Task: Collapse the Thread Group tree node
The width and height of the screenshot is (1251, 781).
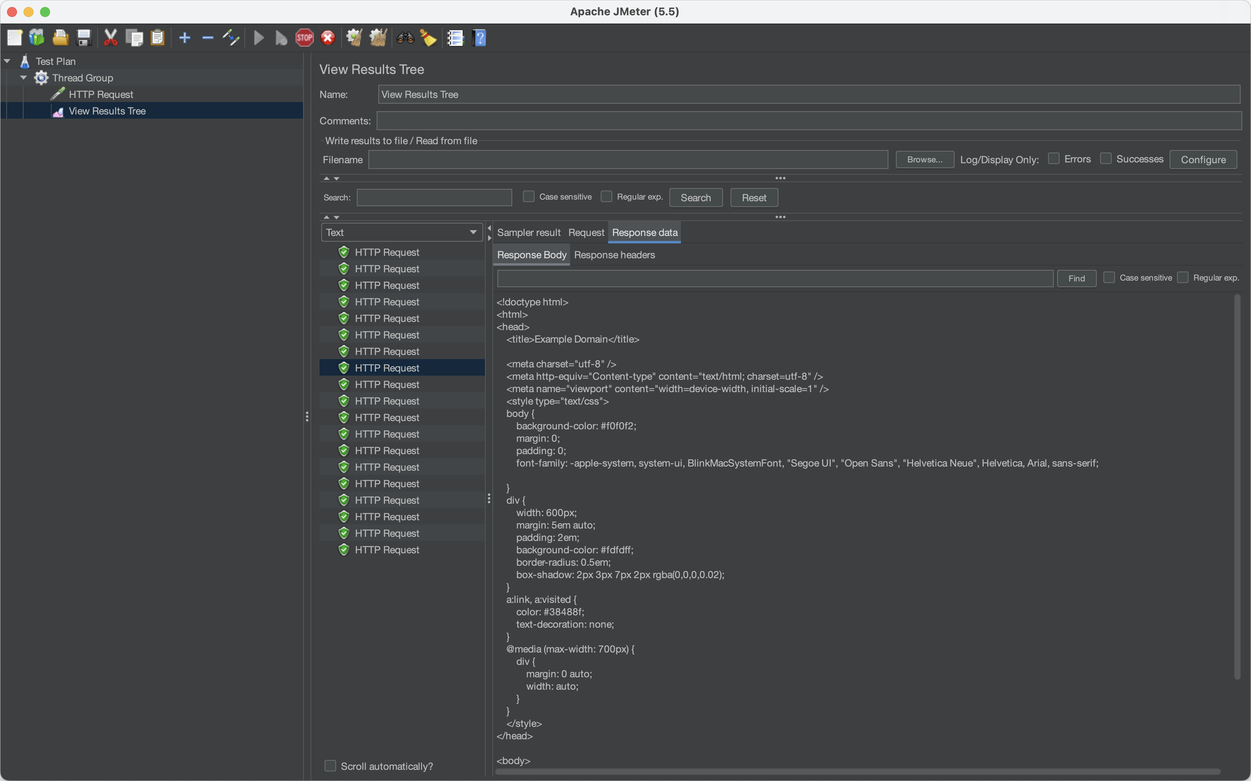Action: [23, 78]
